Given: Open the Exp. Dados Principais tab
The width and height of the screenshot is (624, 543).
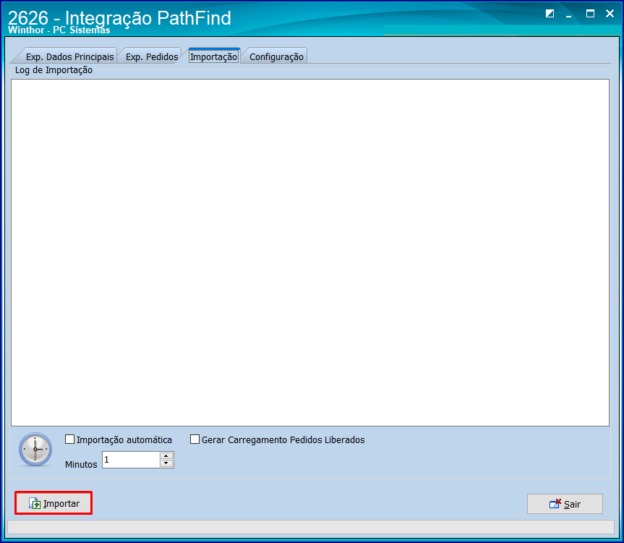Looking at the screenshot, I should point(69,56).
